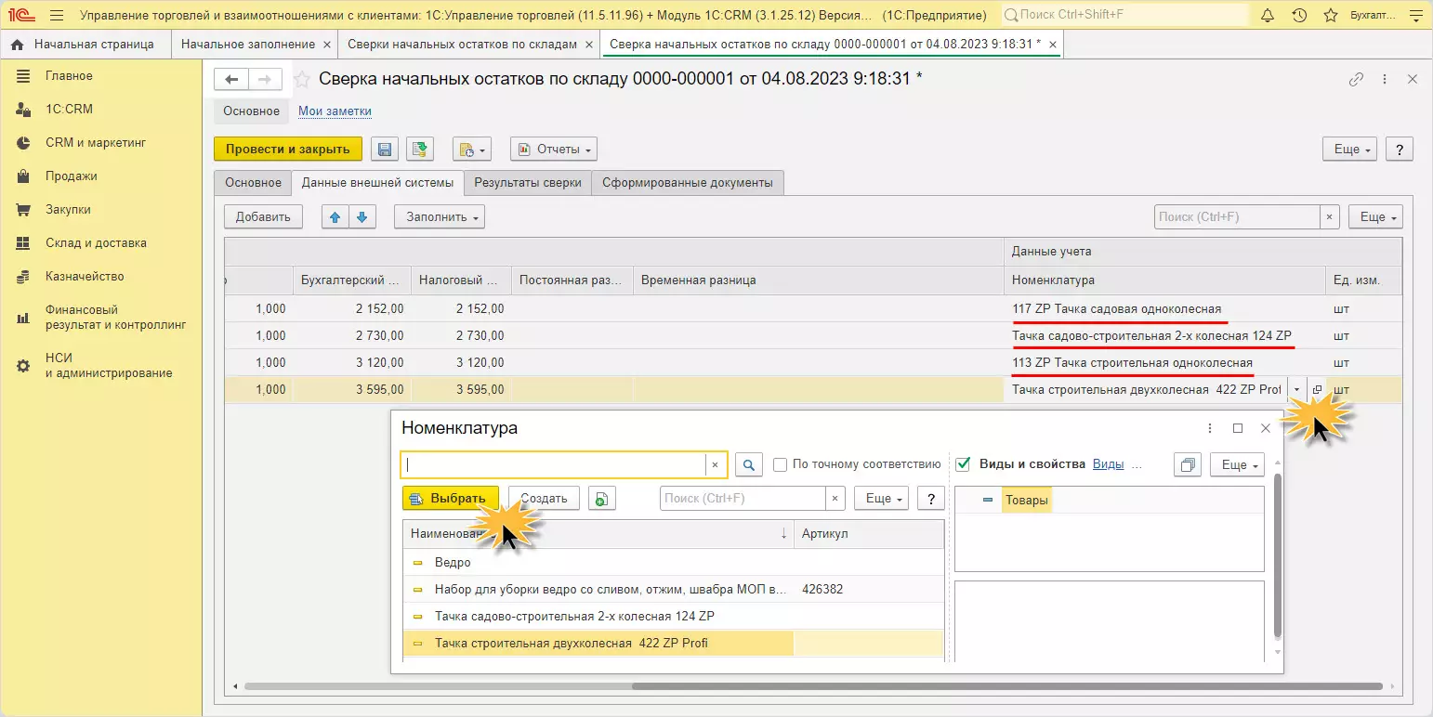Open the Продажи section in sidebar

click(x=72, y=176)
